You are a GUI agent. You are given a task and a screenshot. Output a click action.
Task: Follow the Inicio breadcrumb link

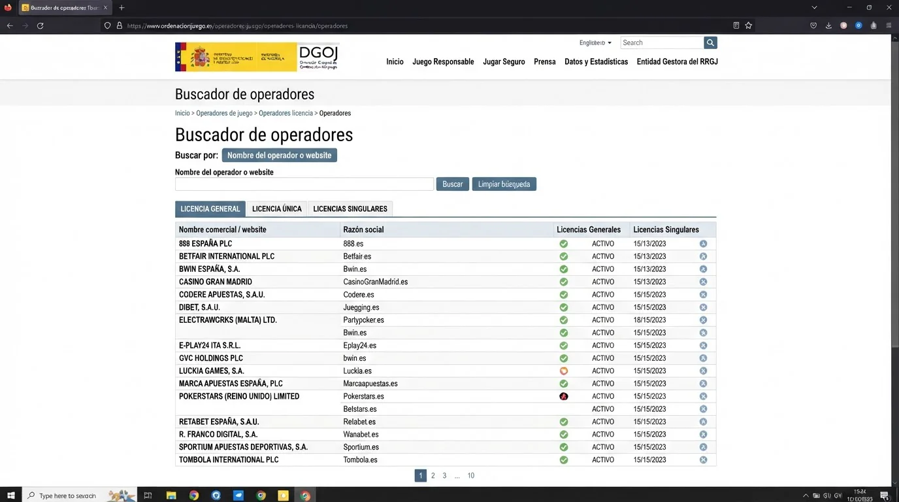click(182, 113)
